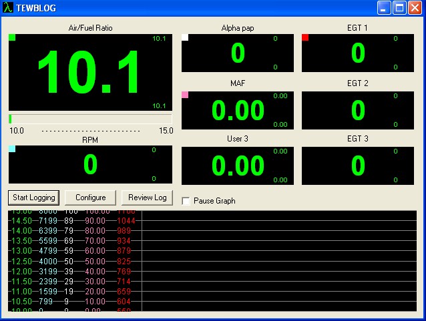The width and height of the screenshot is (426, 321).
Task: Click the EGT 3 gauge readout
Action: coord(358,165)
